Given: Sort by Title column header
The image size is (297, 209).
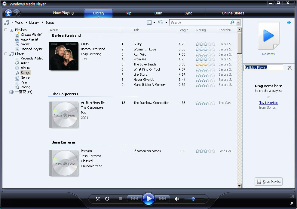Looking at the screenshot, I should (155, 30).
